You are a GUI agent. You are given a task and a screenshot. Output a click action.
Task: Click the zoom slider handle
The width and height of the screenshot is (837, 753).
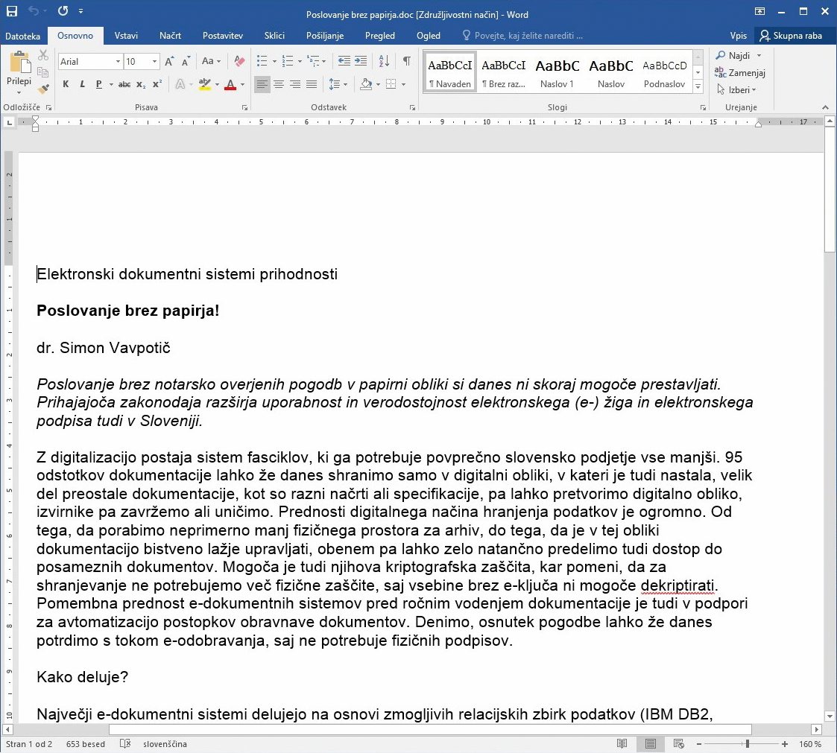coord(748,744)
